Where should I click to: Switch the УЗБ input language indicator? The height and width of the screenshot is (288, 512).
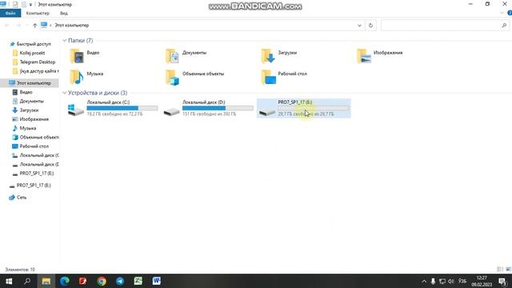(x=462, y=281)
